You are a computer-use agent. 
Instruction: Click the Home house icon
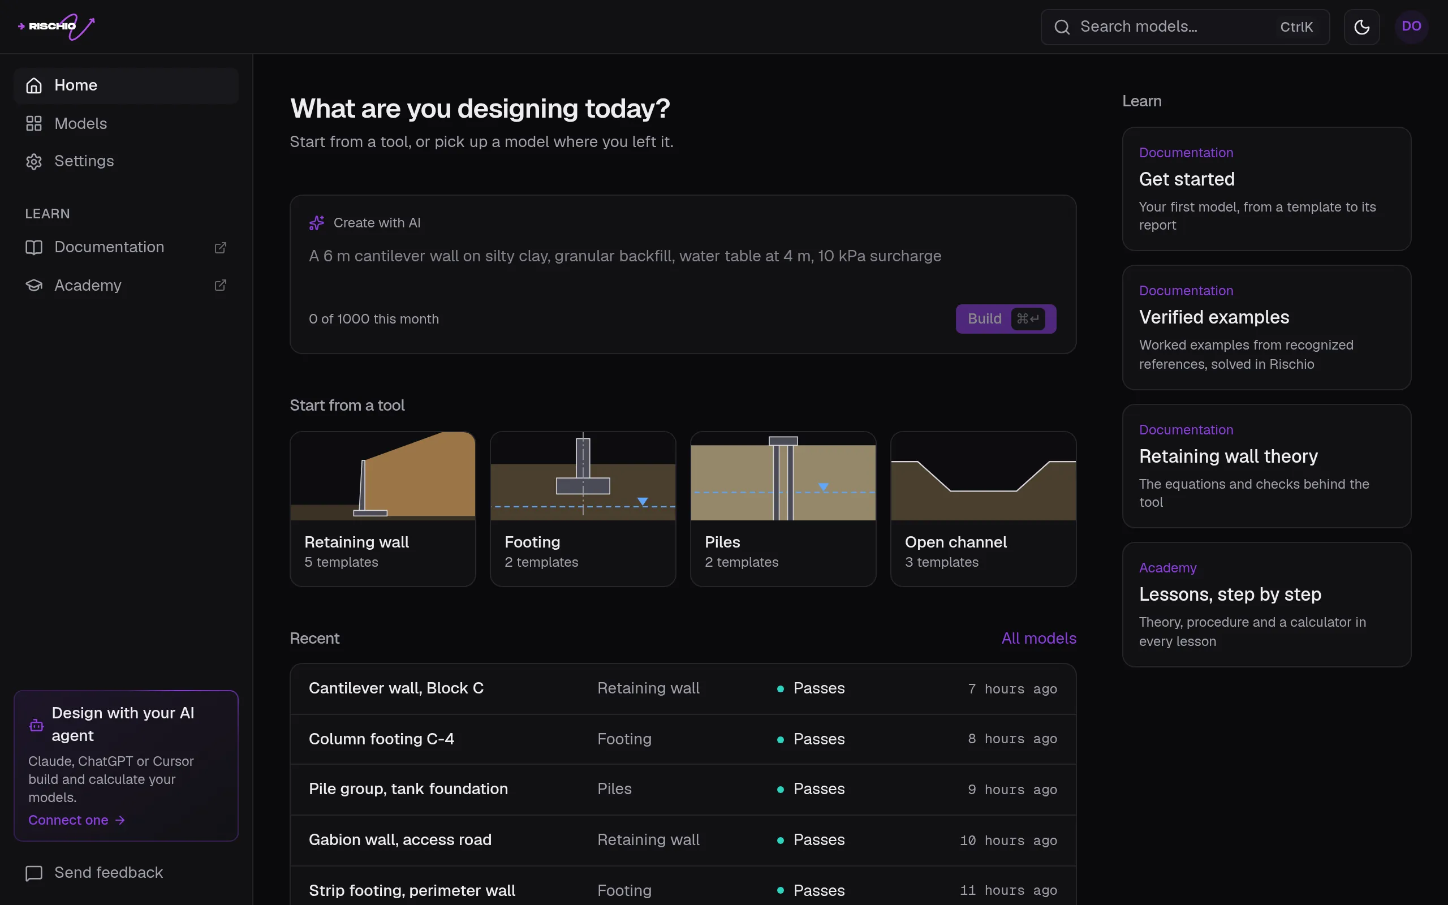34,85
